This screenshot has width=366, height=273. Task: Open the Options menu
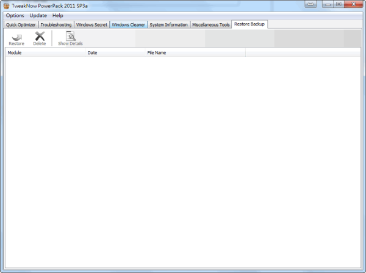coord(15,16)
